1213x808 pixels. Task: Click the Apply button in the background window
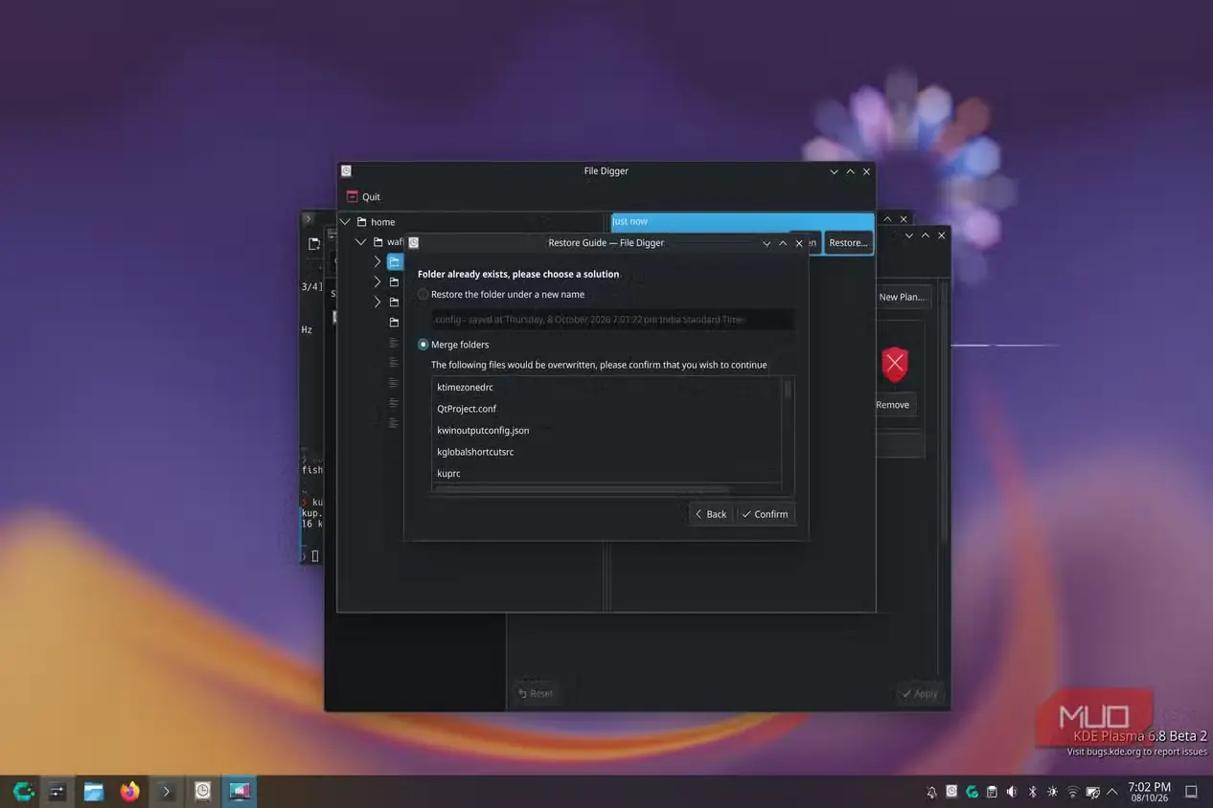(x=919, y=693)
